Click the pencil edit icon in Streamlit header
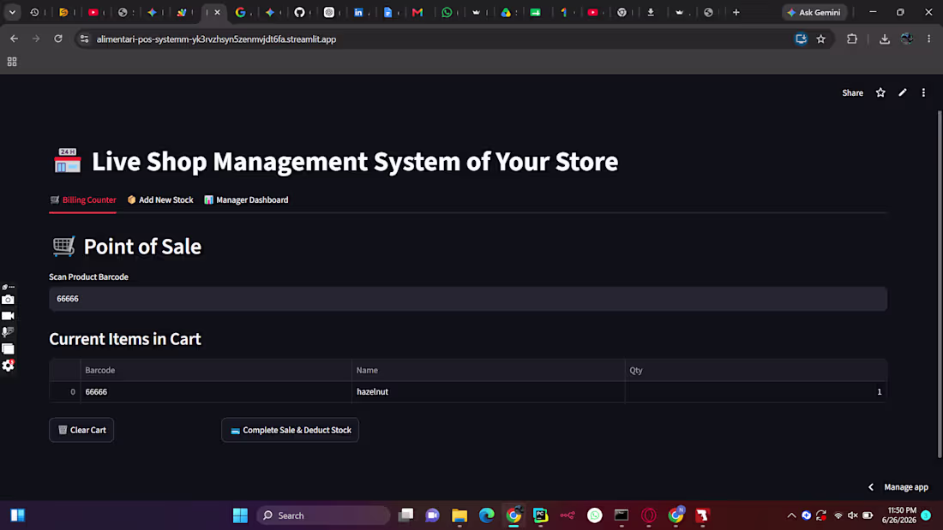This screenshot has height=530, width=943. [x=902, y=92]
